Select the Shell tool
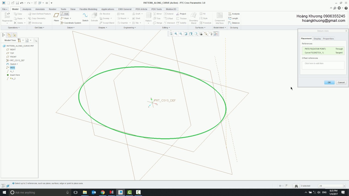Viewport: 349px width, 196px height. [136, 19]
